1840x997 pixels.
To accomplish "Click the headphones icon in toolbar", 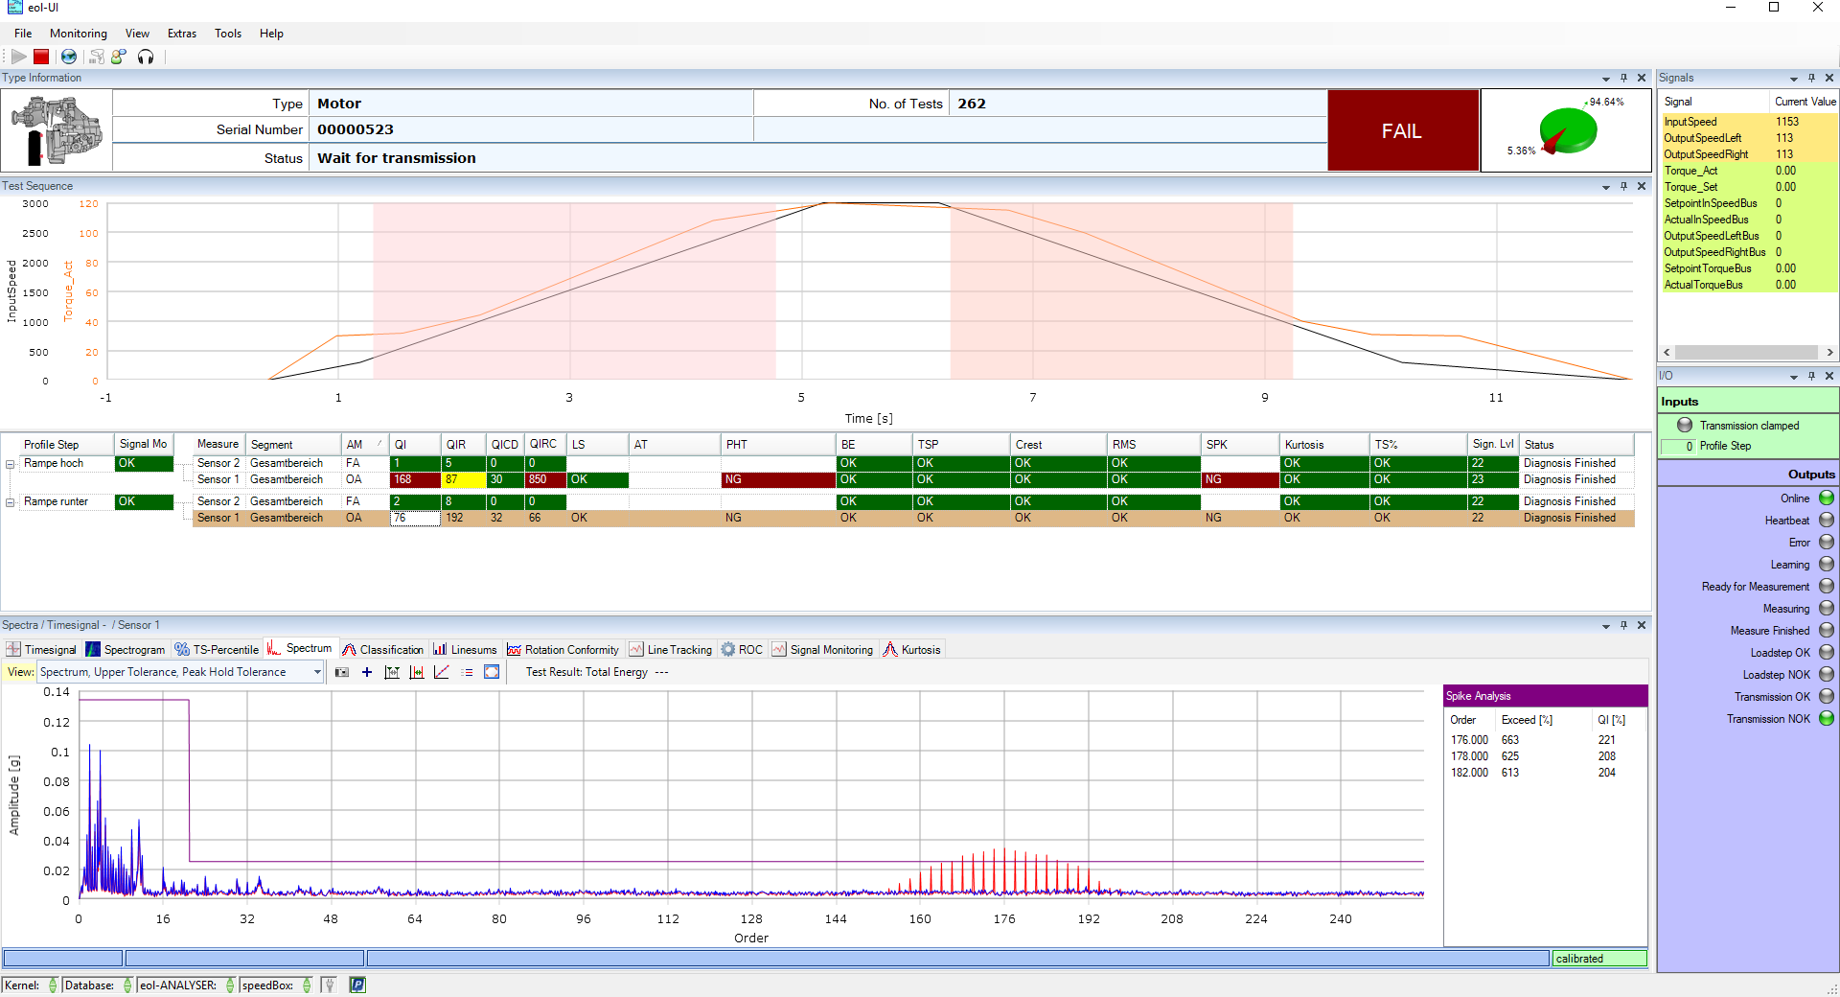I will 146,58.
